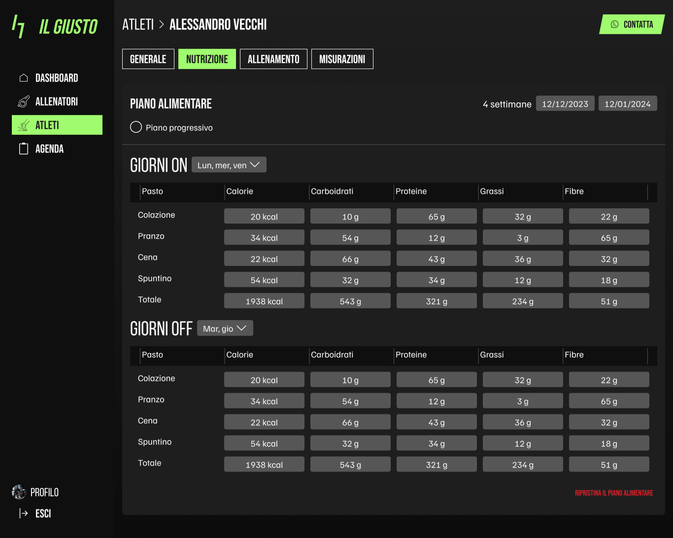The height and width of the screenshot is (538, 673).
Task: Click the WhatsApp icon in Contatta
Action: click(x=614, y=25)
